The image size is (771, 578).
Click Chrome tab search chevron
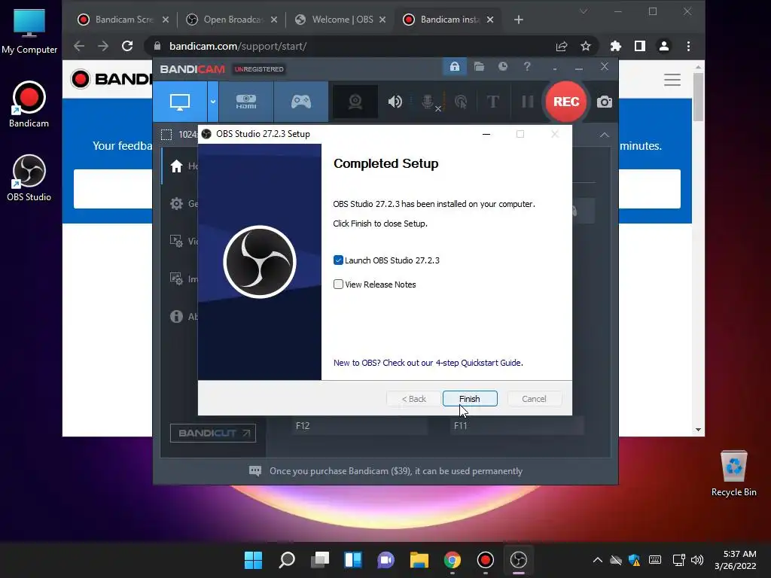tap(584, 11)
